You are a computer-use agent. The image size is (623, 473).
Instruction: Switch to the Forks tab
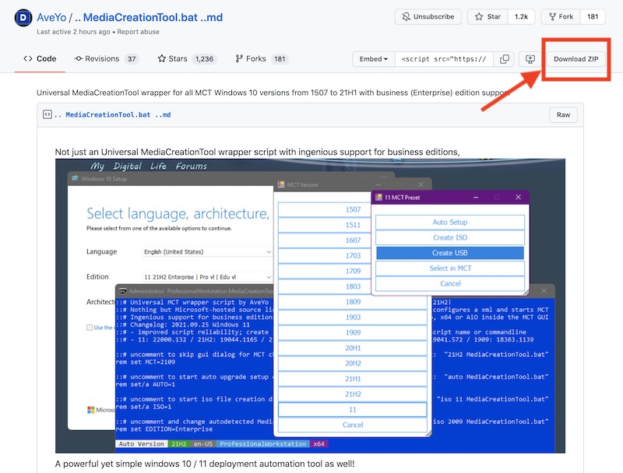pos(262,58)
